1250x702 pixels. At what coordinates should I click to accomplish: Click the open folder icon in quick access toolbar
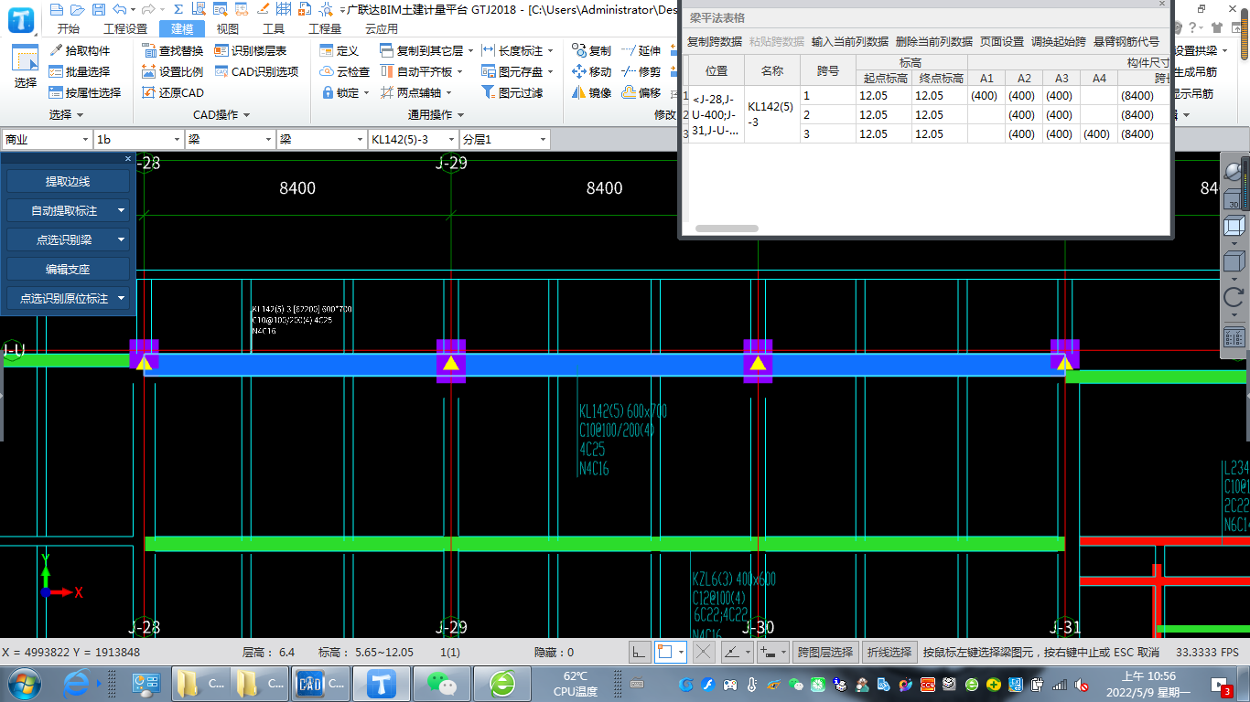click(76, 9)
